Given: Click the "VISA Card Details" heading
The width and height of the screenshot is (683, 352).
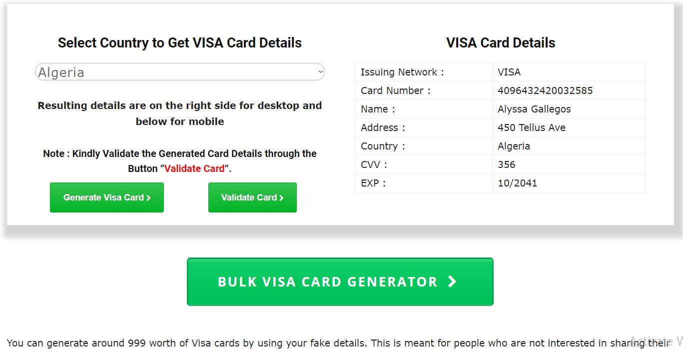Looking at the screenshot, I should 501,43.
